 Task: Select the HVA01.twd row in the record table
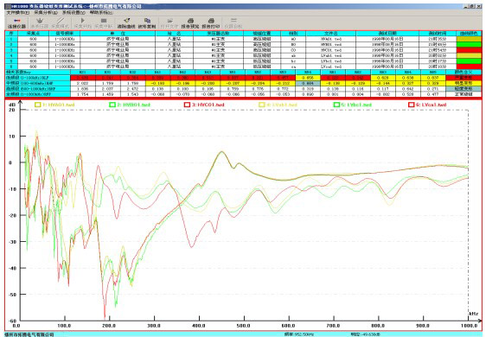[243, 39]
